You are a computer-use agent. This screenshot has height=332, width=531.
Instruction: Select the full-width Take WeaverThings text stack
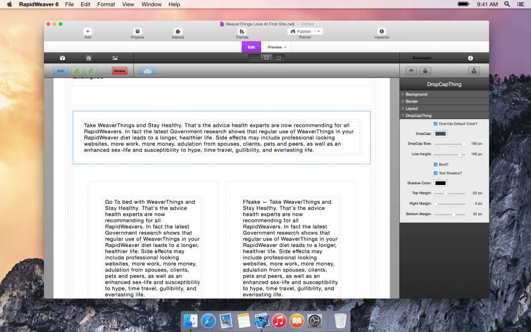[x=222, y=138]
